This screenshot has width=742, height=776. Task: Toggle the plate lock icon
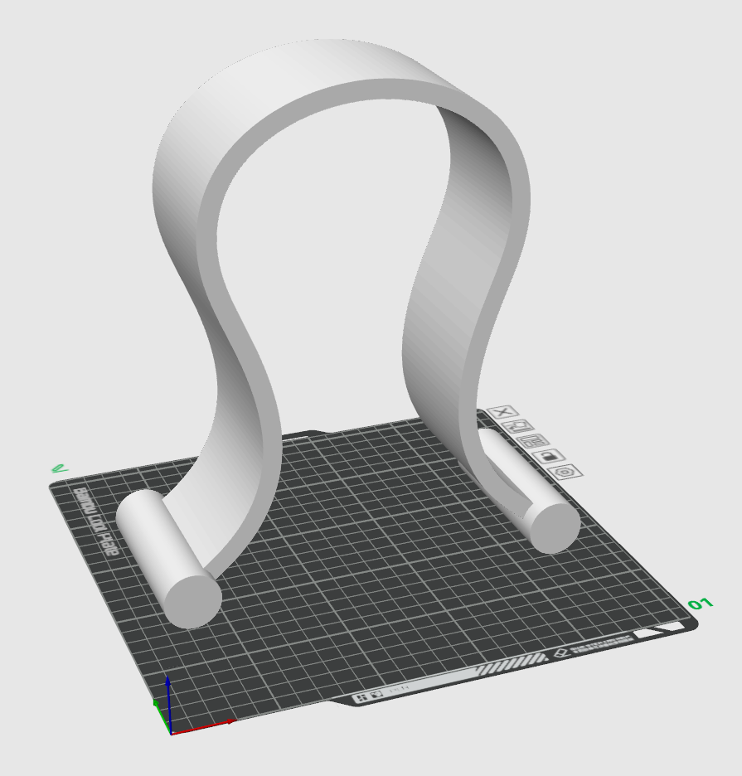549,456
